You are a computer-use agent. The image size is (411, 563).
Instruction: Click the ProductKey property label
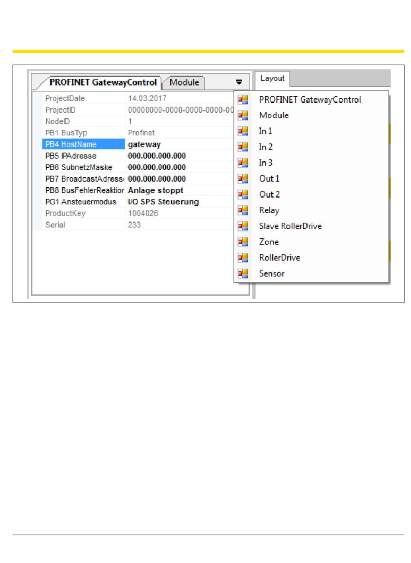(x=65, y=213)
